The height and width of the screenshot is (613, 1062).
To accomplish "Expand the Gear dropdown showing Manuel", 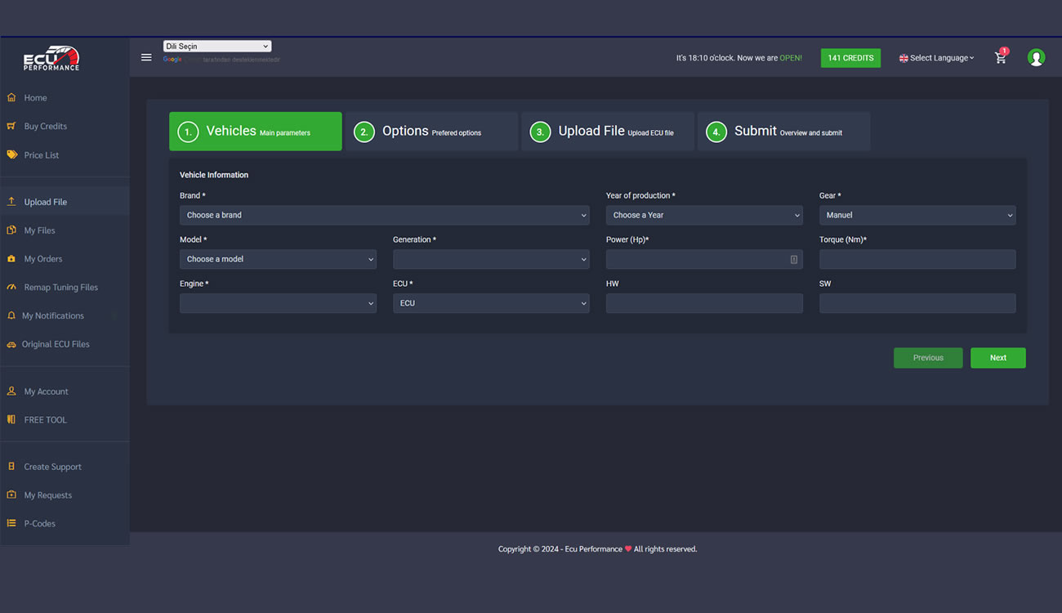I will pyautogui.click(x=917, y=216).
